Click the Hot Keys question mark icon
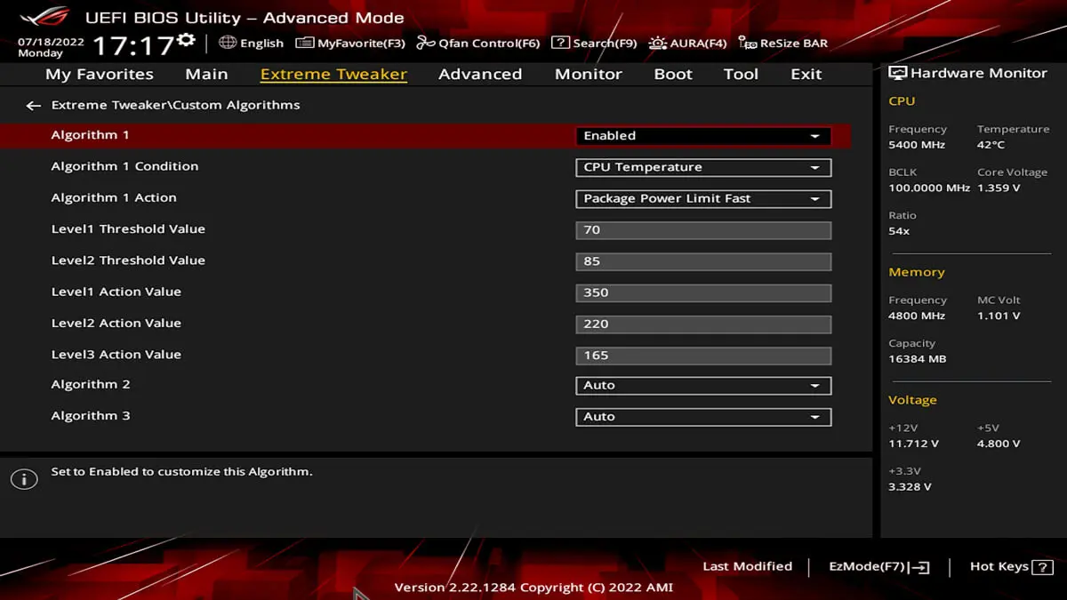 [x=1042, y=567]
